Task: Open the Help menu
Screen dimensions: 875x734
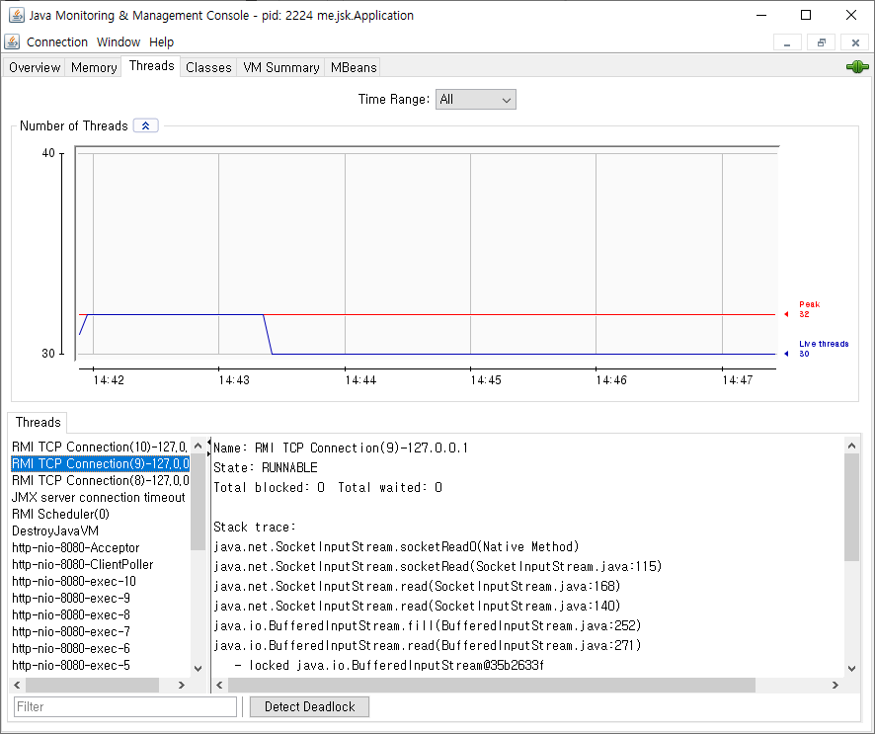Action: [x=161, y=41]
